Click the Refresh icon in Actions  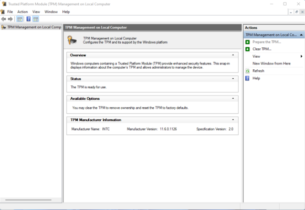247,71
